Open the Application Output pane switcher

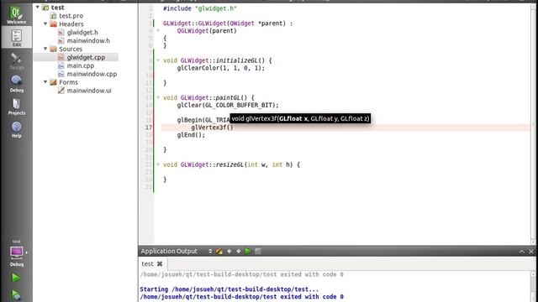[210, 252]
